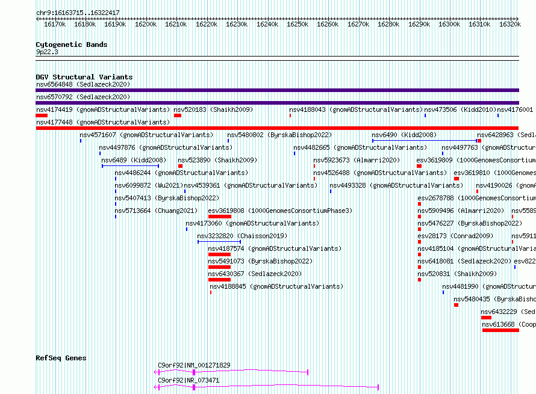Open the nsv613668 variant label
The width and height of the screenshot is (536, 394).
pos(509,324)
